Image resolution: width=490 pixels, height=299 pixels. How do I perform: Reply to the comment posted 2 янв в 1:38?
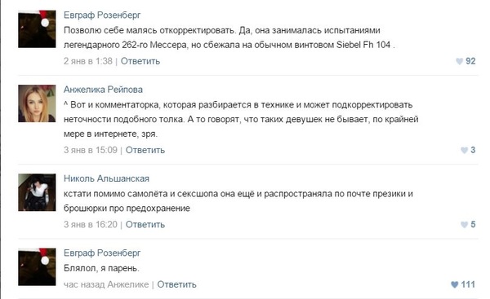140,61
